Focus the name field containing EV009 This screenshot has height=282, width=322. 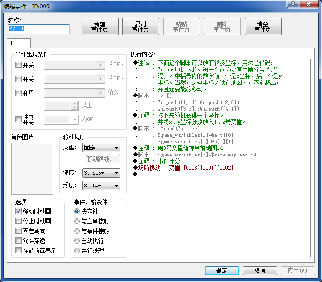(x=39, y=29)
